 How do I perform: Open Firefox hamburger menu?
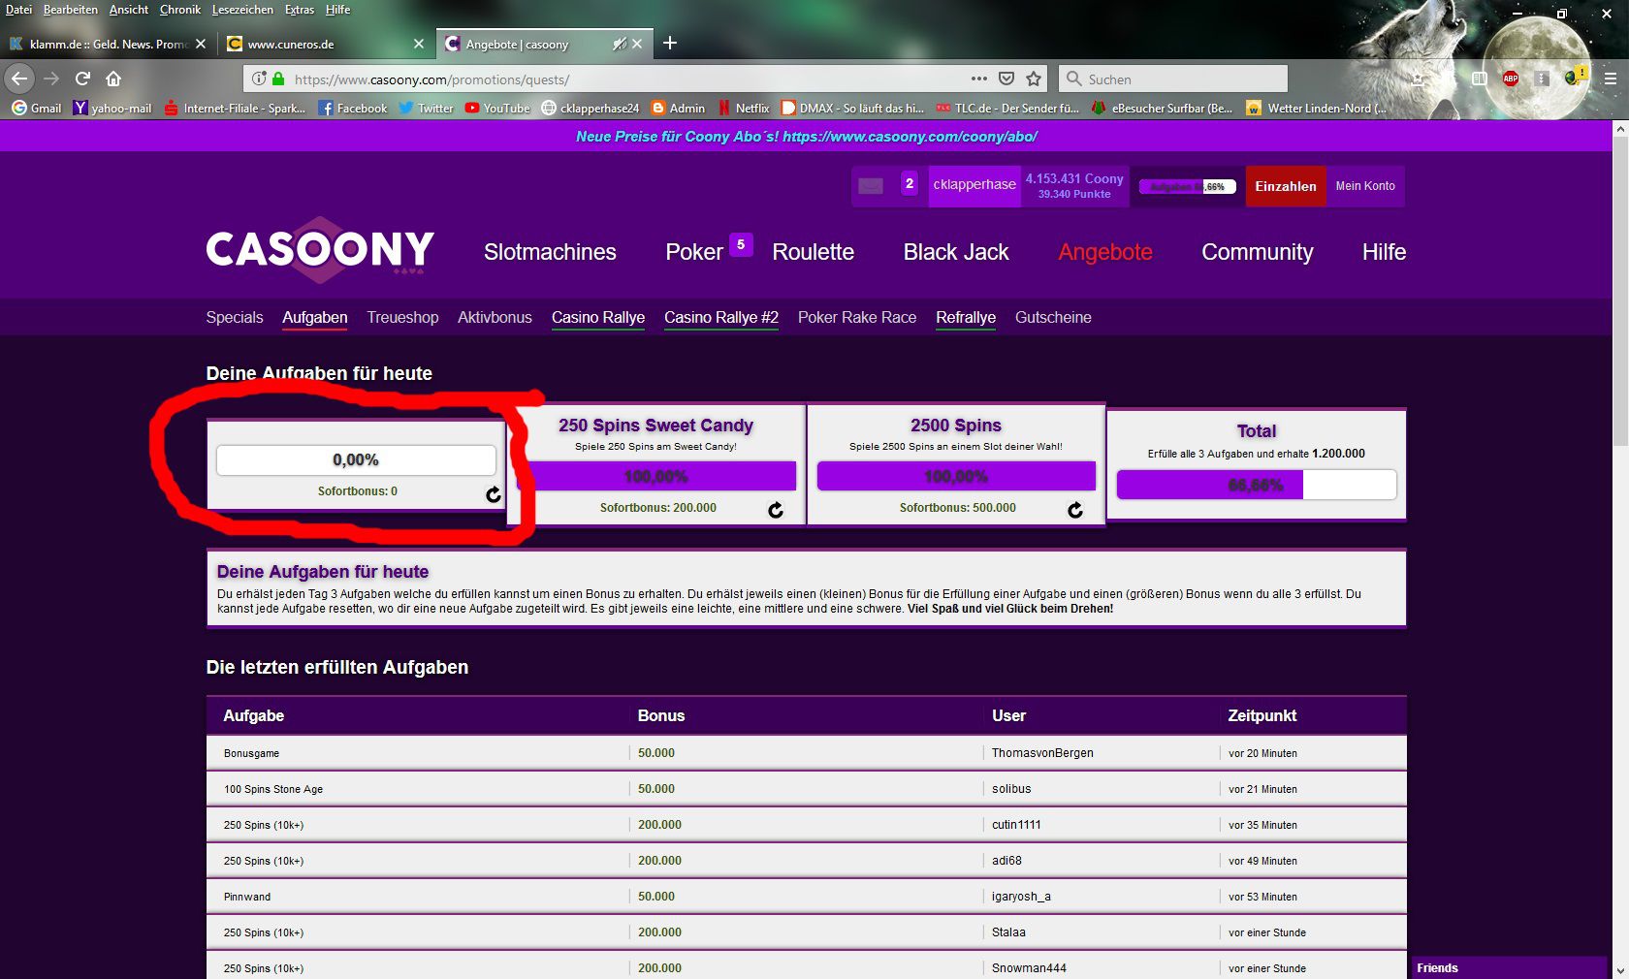(1610, 79)
